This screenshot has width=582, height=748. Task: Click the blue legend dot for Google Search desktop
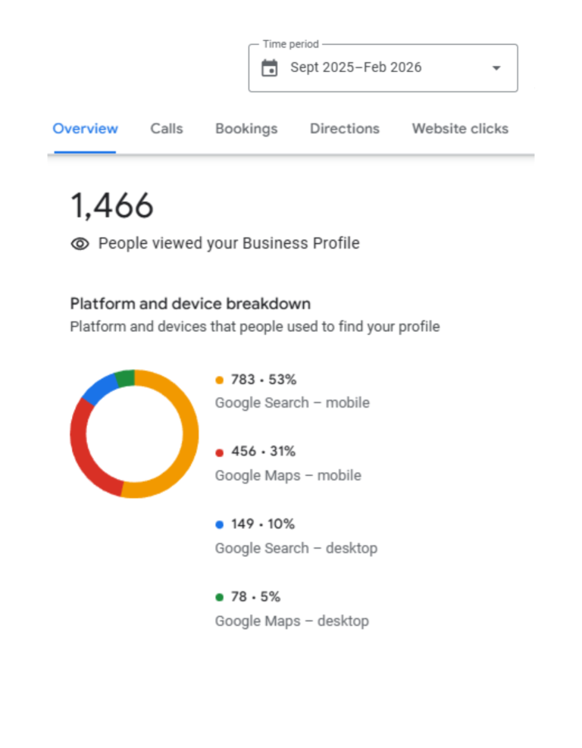219,524
